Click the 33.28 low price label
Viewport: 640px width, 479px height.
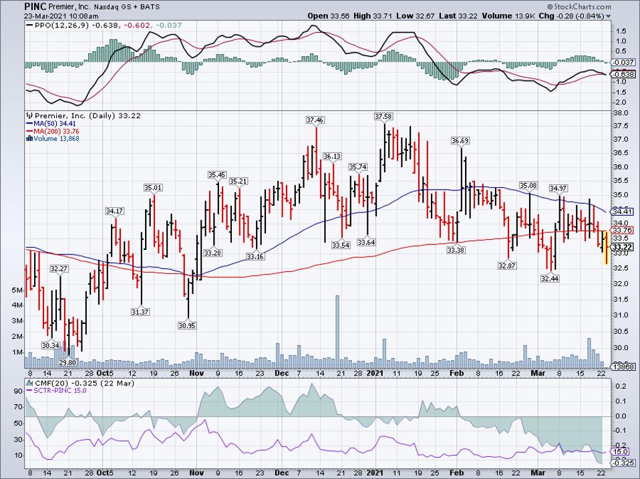coord(213,253)
